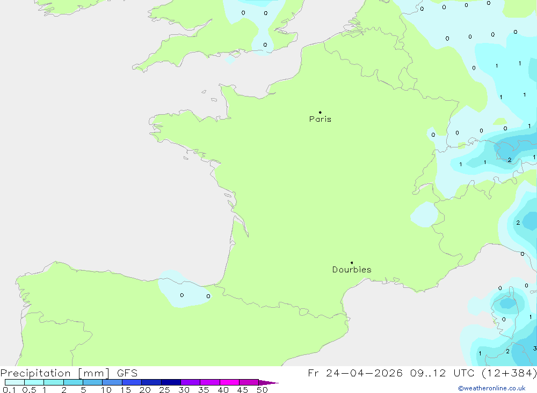Click the legend value label '10'
The height and width of the screenshot is (393, 537).
[x=106, y=390]
